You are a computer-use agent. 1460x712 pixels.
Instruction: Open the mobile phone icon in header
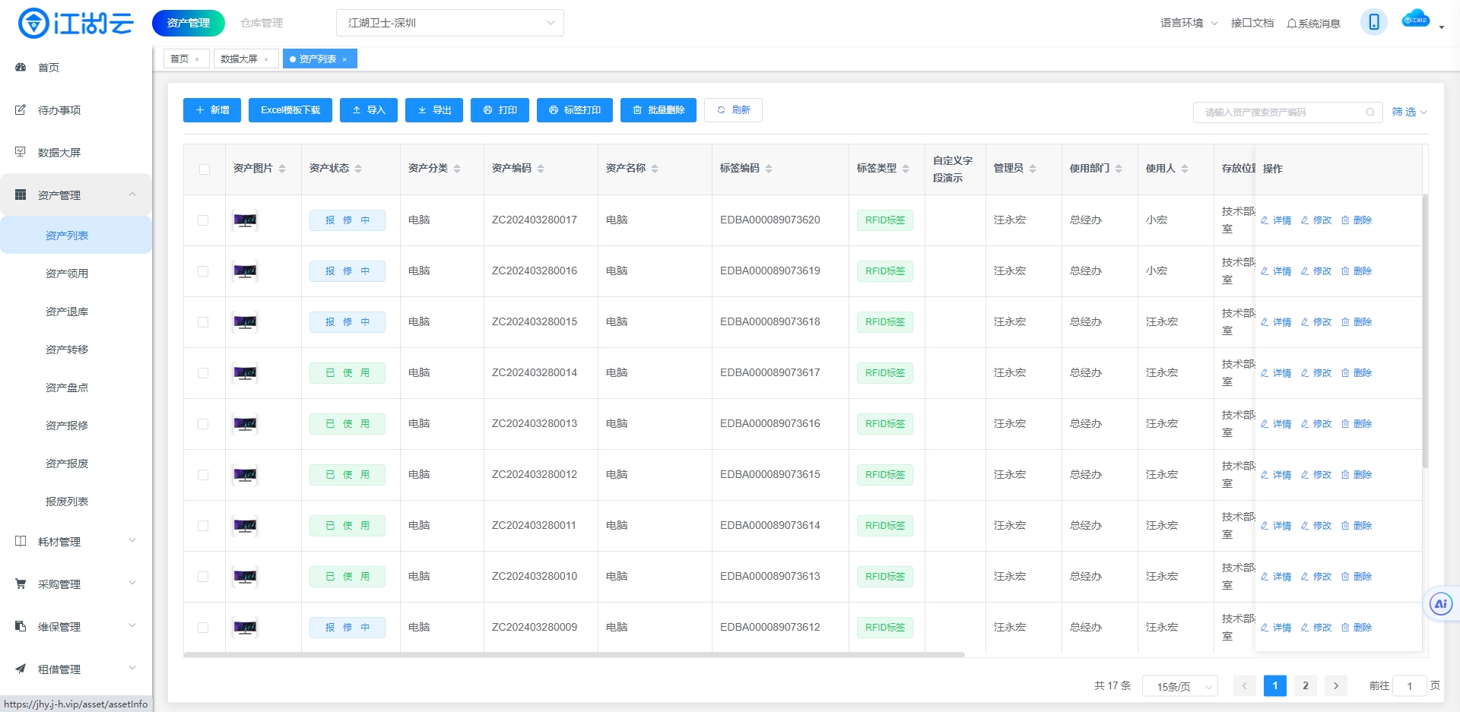pyautogui.click(x=1373, y=22)
